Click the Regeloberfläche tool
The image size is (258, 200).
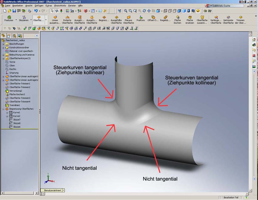165,18
